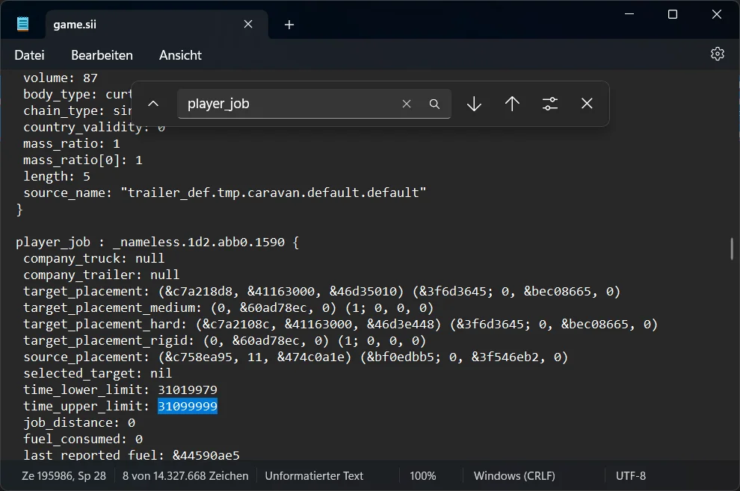This screenshot has height=491, width=740.
Task: Click UTF-8 encoding in status bar
Action: (x=631, y=476)
